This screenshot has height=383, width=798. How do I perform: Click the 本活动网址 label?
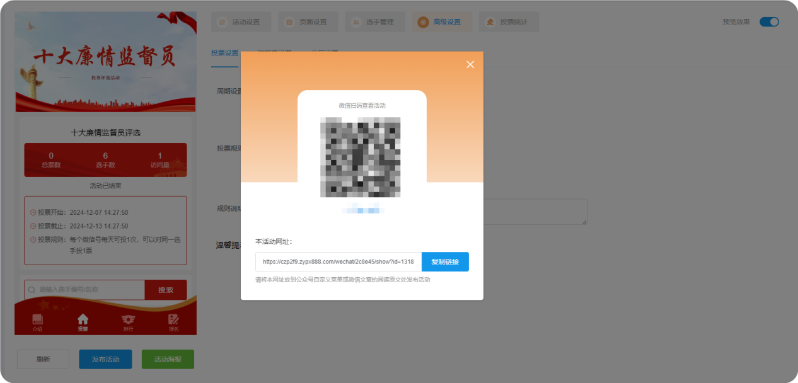pos(274,241)
